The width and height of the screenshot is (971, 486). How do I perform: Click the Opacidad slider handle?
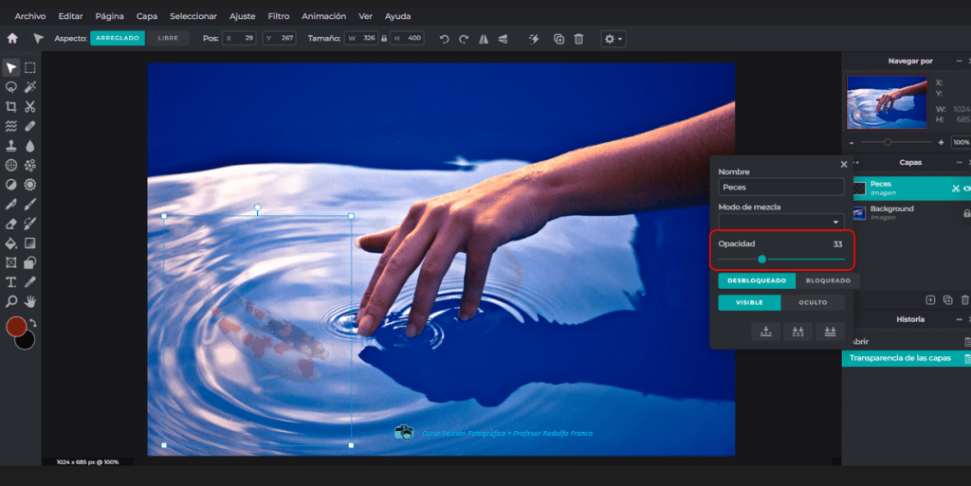[761, 259]
